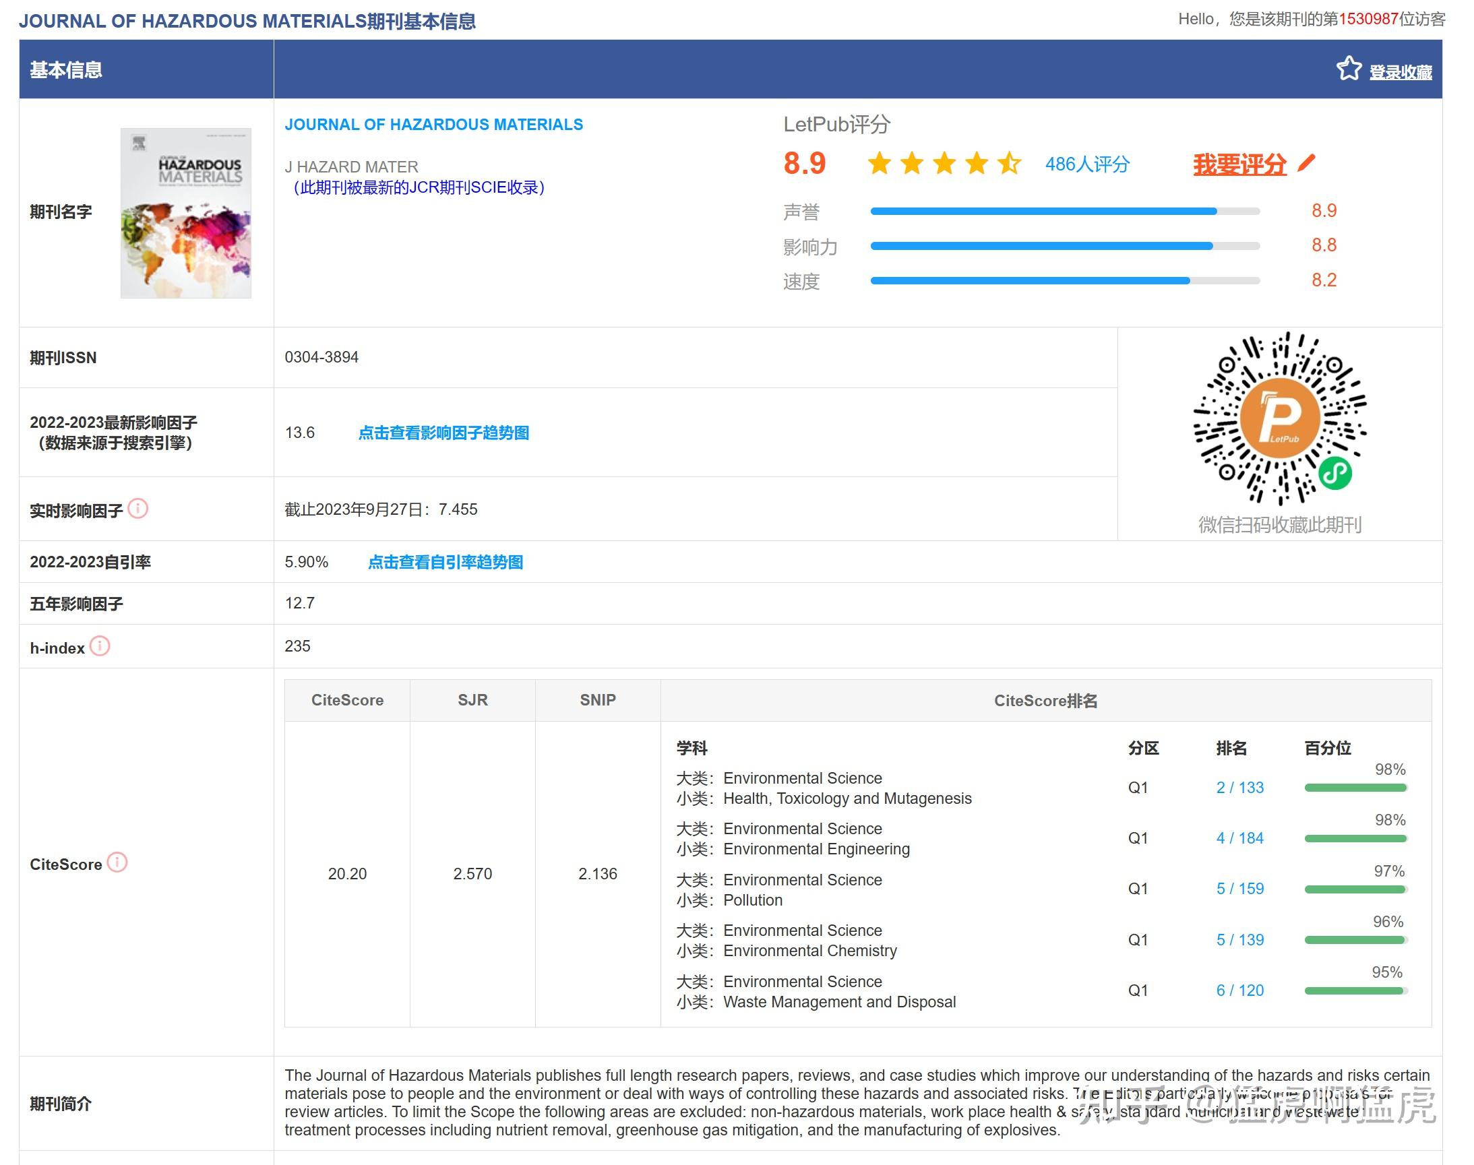
Task: Click the 98% percentile bar for Toxicology
Action: tap(1355, 788)
